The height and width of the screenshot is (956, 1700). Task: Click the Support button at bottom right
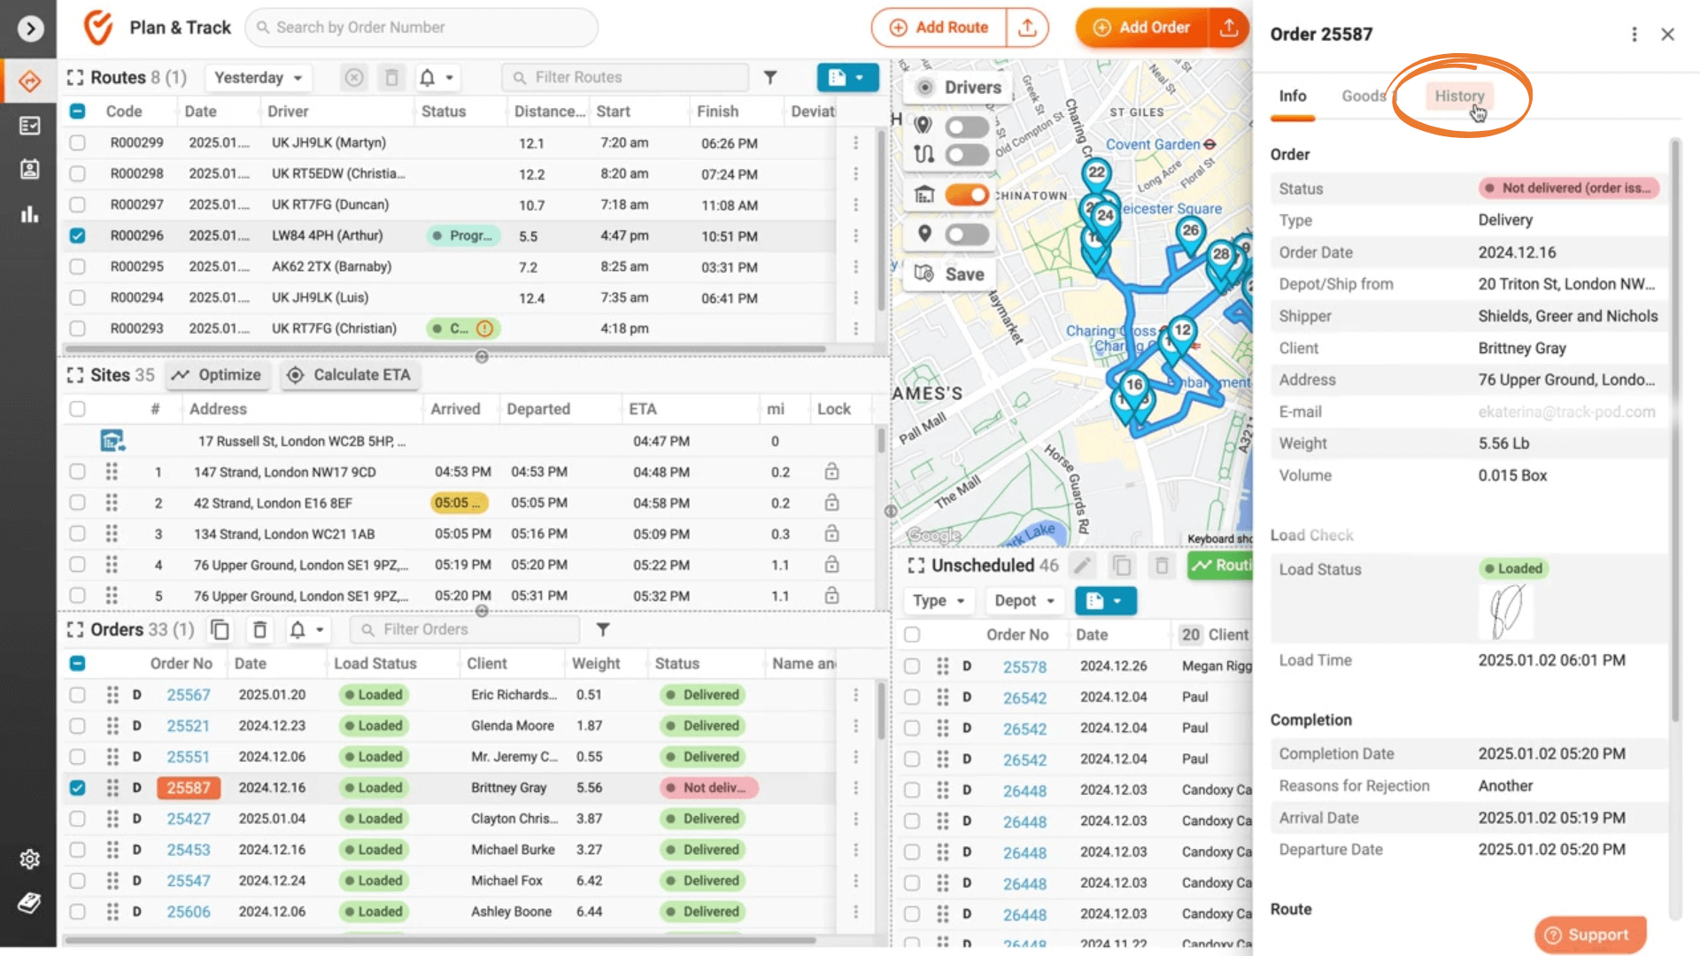(x=1589, y=934)
